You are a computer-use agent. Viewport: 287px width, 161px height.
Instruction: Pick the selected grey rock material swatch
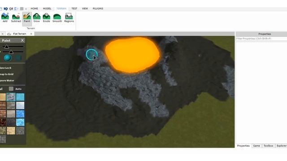point(11,97)
